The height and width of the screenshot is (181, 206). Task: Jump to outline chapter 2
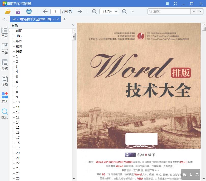pyautogui.click(x=17, y=62)
